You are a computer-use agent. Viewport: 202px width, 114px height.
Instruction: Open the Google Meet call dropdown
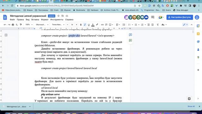coord(161,17)
